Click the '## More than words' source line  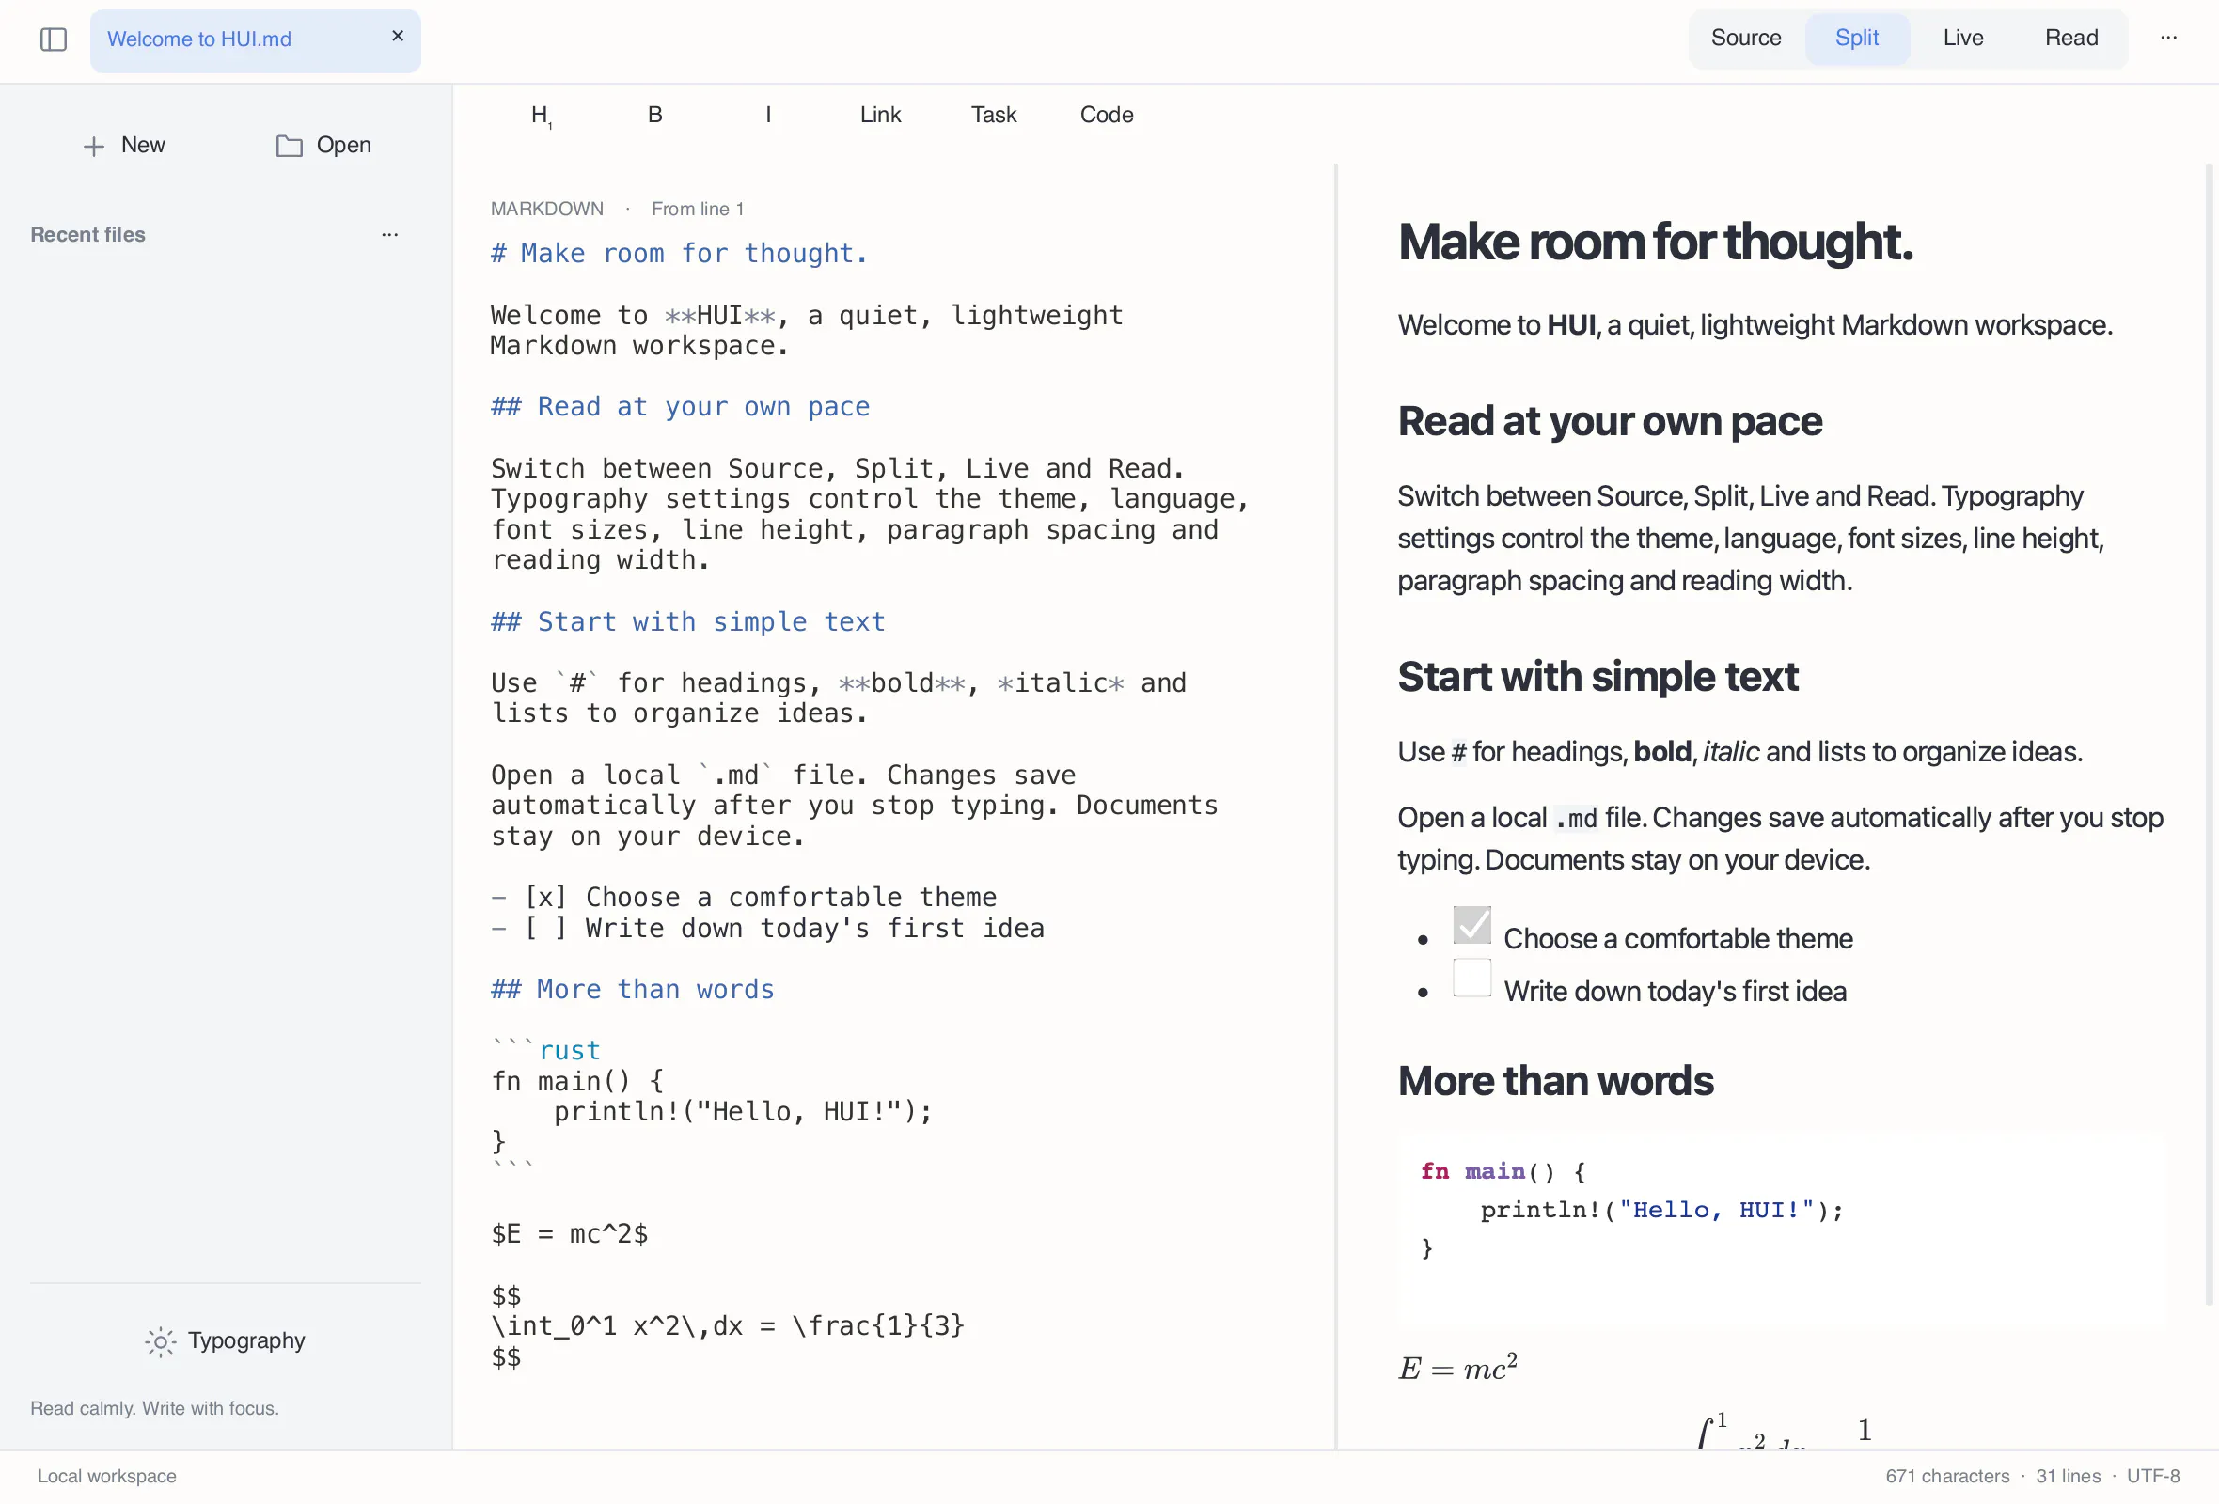coord(632,990)
